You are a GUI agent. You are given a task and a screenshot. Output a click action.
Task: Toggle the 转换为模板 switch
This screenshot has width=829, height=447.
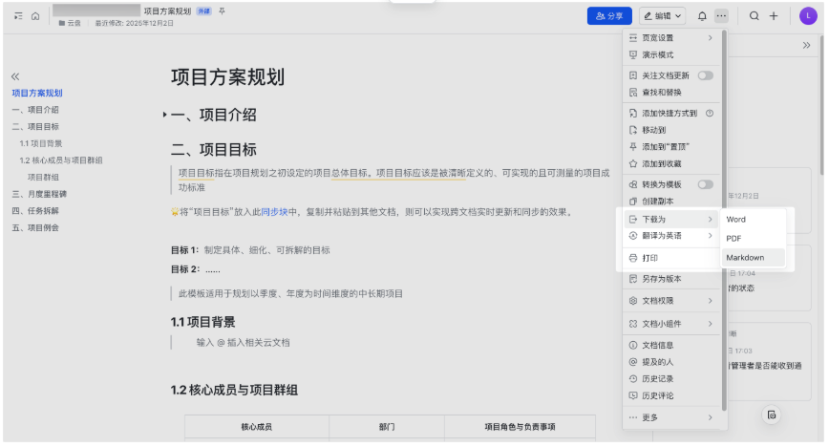click(705, 184)
